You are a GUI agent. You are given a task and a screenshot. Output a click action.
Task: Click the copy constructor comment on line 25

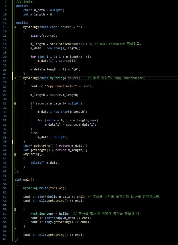[116, 78]
